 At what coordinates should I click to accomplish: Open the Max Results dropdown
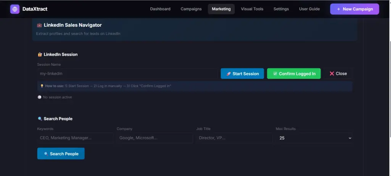tap(314, 138)
